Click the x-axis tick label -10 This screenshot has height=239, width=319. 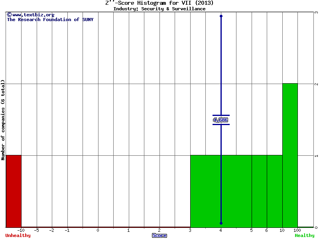(21, 230)
